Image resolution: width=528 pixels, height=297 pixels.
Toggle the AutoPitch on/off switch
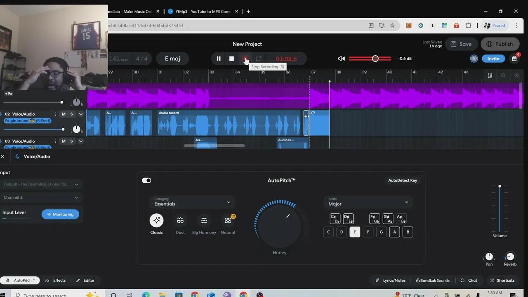[x=146, y=180]
